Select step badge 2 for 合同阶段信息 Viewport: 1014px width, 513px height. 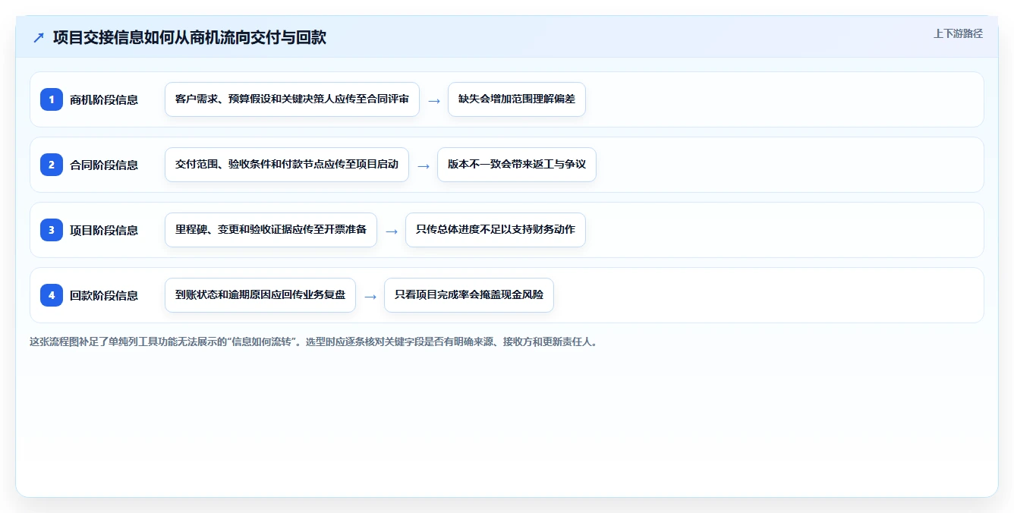52,165
